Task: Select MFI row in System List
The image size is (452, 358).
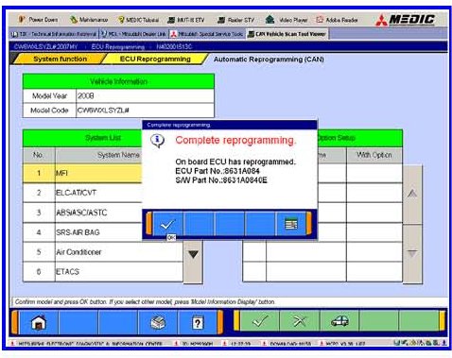Action: [x=82, y=173]
